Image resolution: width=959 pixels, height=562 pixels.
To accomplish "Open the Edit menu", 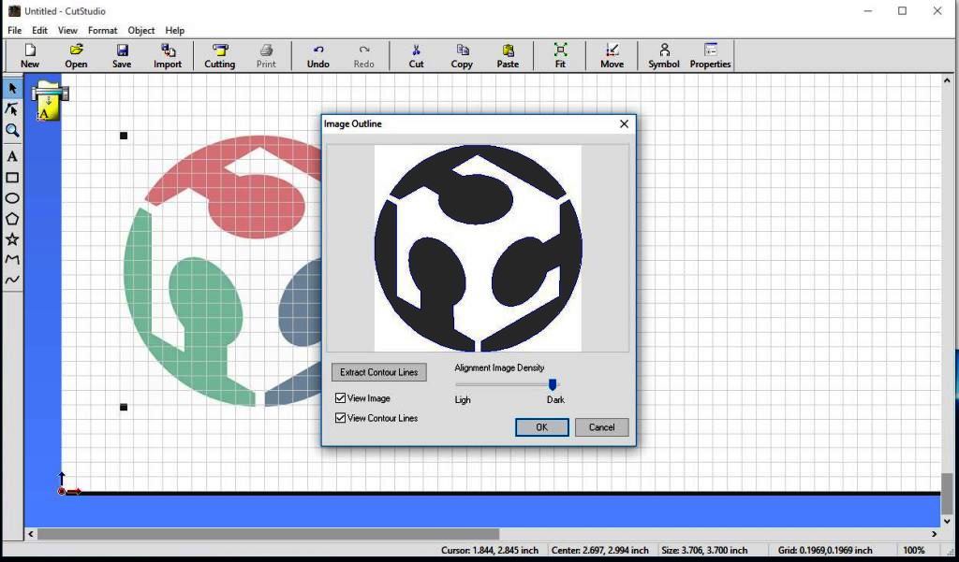I will click(39, 30).
